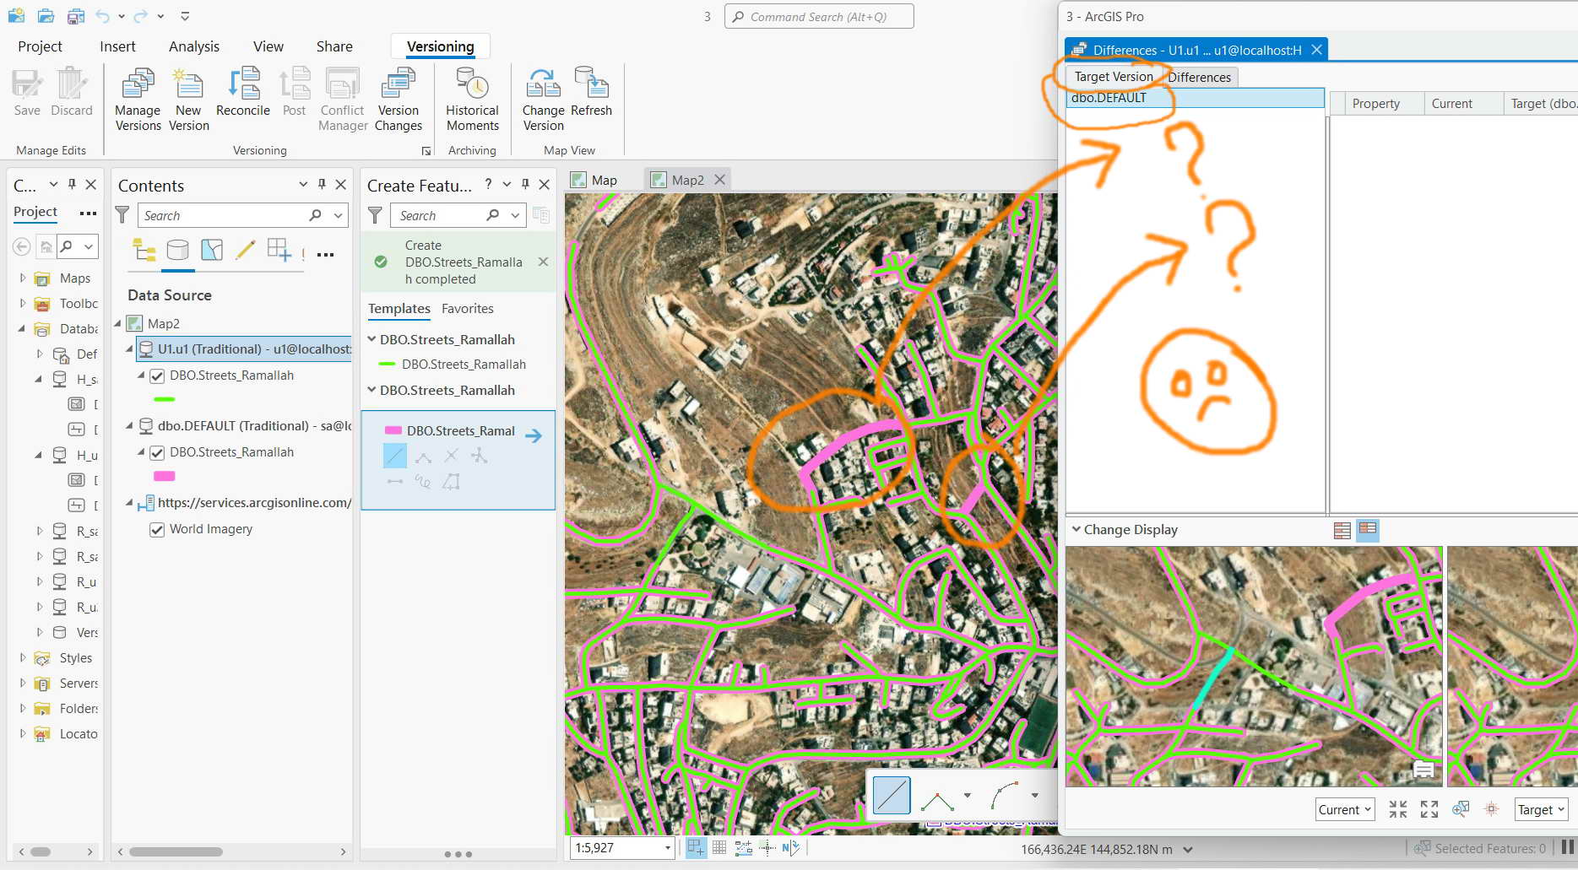Open the Project ribbon tab
The width and height of the screenshot is (1578, 870).
coord(40,46)
